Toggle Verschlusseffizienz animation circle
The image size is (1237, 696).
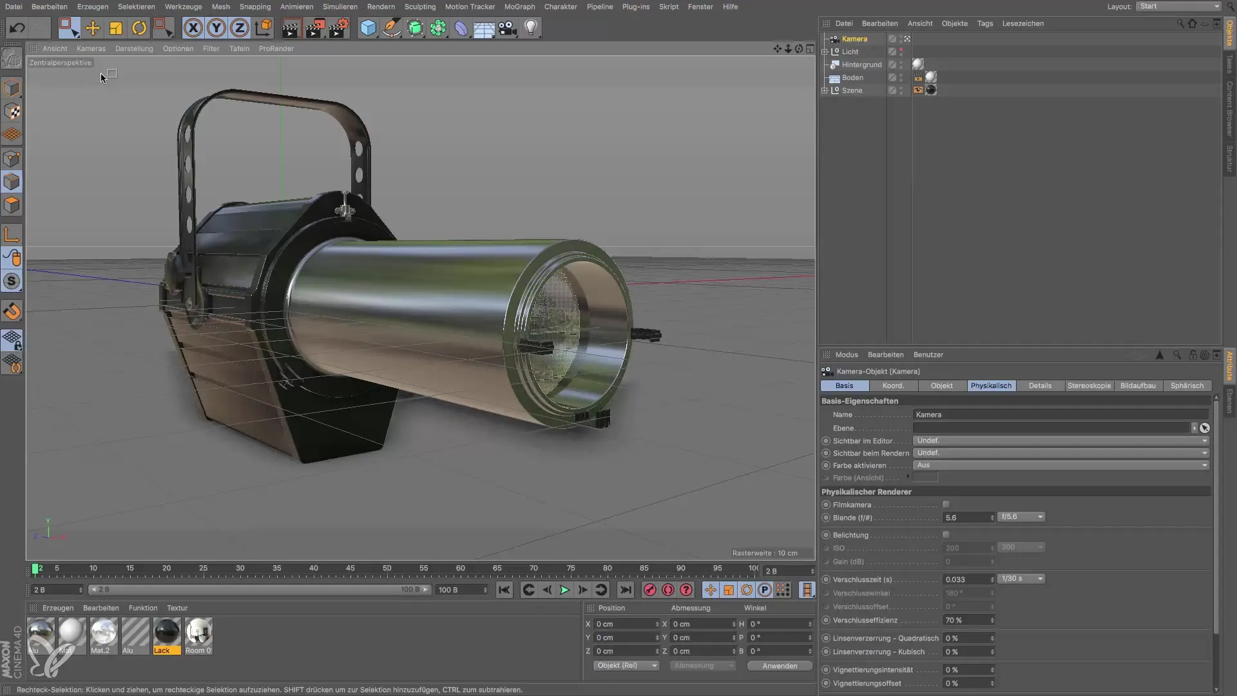pos(826,620)
